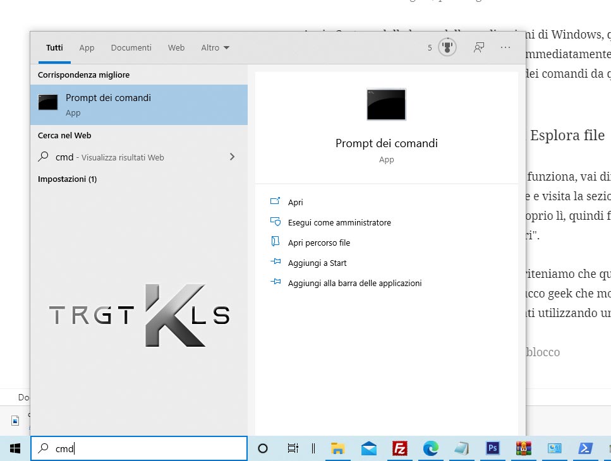Open Photoshop from the taskbar
The width and height of the screenshot is (611, 461).
(x=492, y=448)
